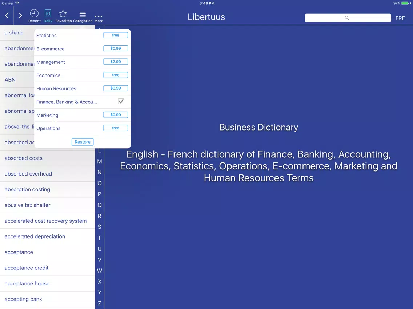
Task: Select Economics row label
Action: tap(48, 75)
